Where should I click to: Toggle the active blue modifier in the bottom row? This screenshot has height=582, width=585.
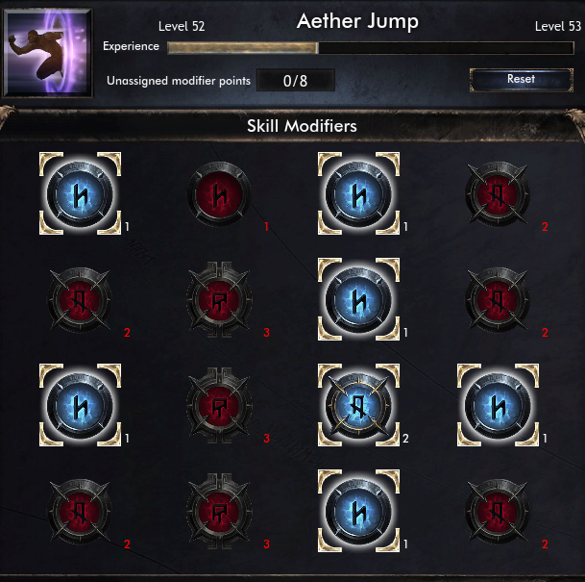pos(358,511)
